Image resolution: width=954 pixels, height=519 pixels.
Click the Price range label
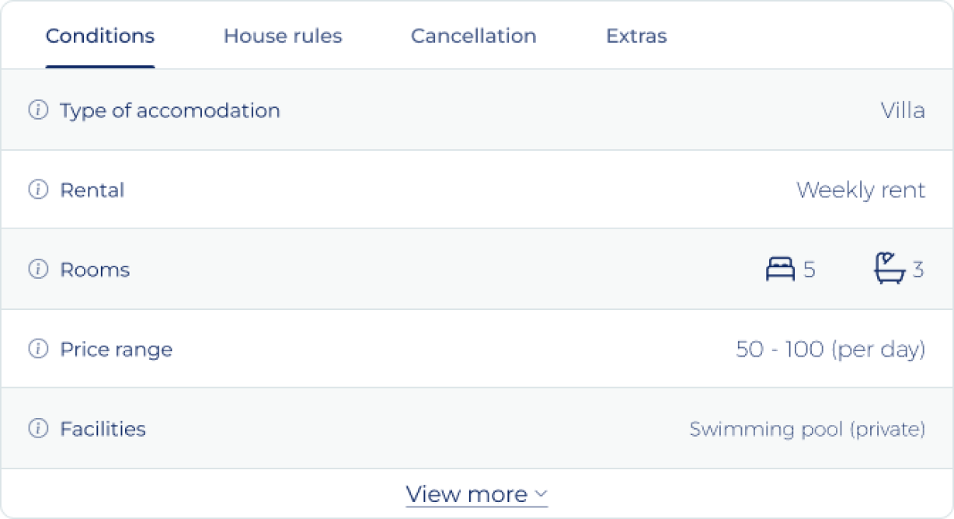pos(116,350)
